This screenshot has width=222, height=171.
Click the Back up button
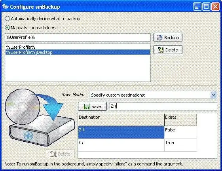click(x=168, y=38)
